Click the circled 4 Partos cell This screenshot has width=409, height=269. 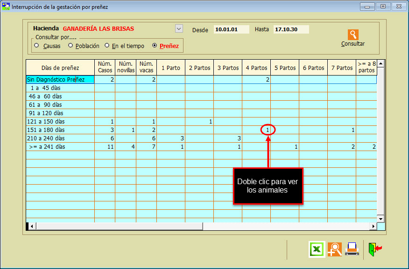267,130
